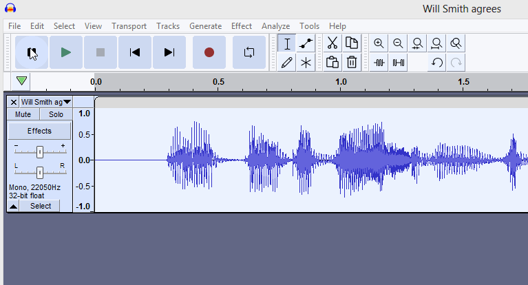Skip to start of the track
The image size is (528, 285).
pyautogui.click(x=135, y=52)
